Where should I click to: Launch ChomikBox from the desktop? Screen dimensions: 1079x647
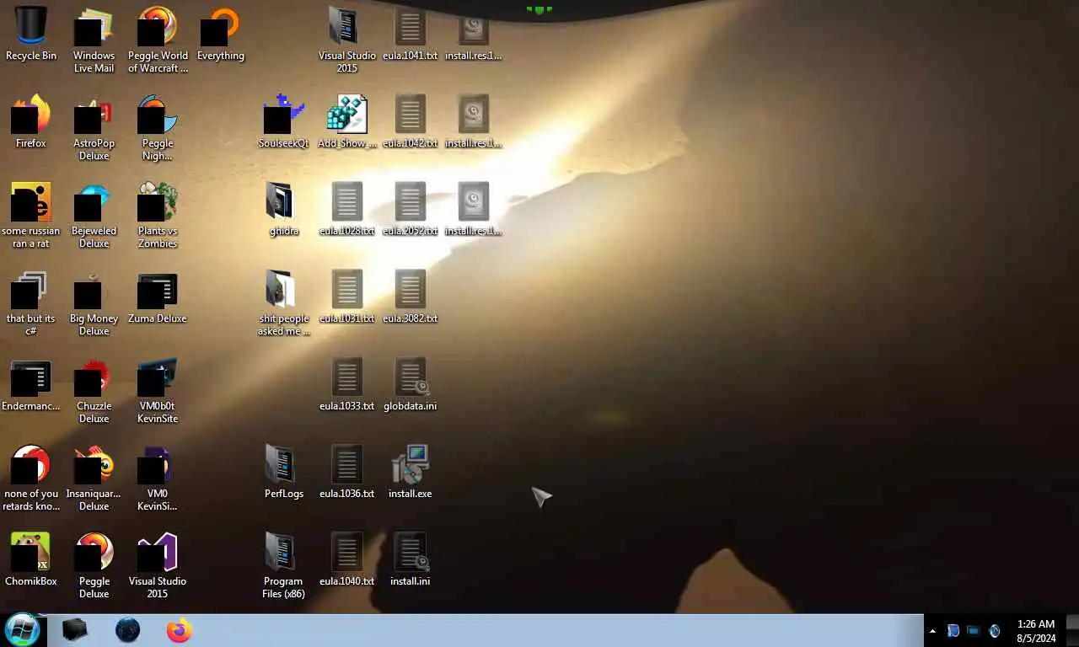pyautogui.click(x=31, y=559)
